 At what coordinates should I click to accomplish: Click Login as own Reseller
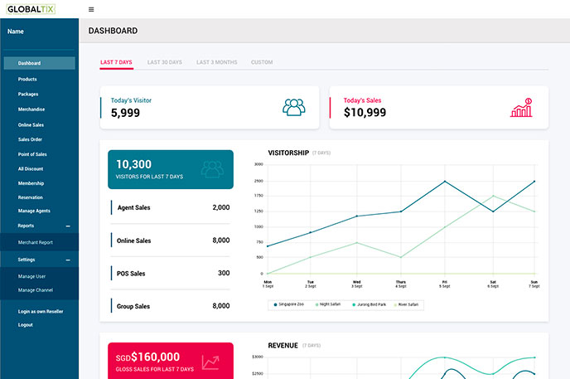[x=41, y=311]
